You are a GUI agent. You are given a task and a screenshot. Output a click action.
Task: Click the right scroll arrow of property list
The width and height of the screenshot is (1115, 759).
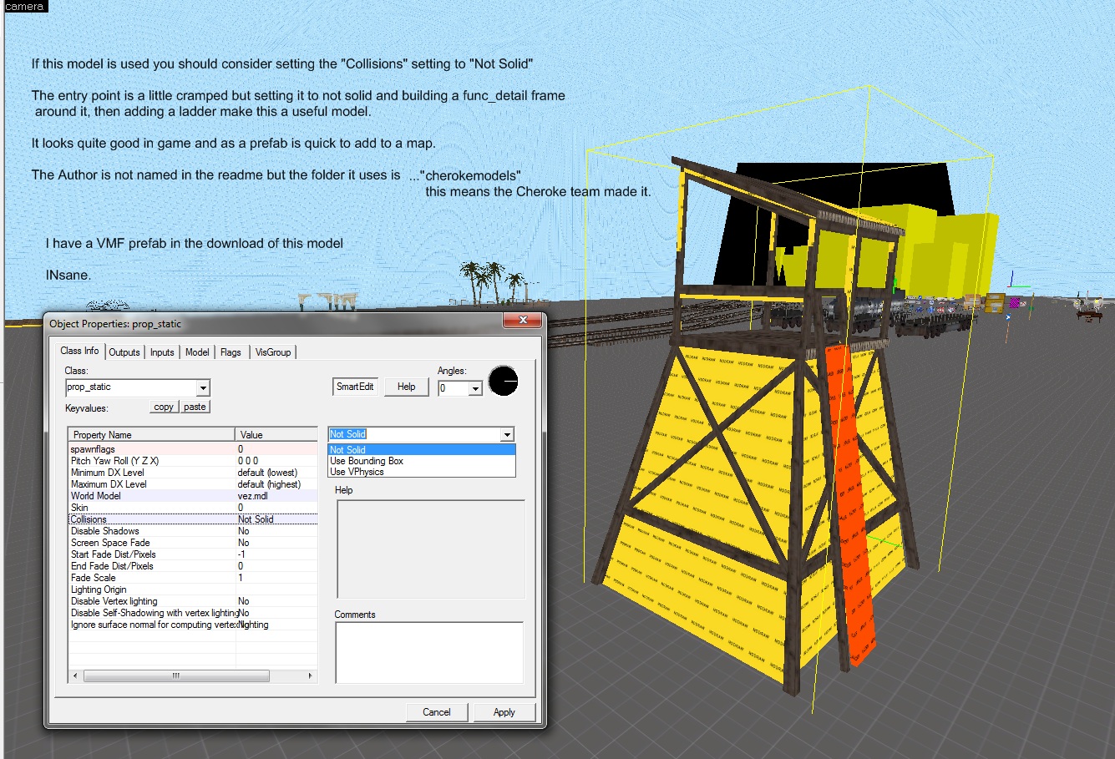(x=311, y=676)
